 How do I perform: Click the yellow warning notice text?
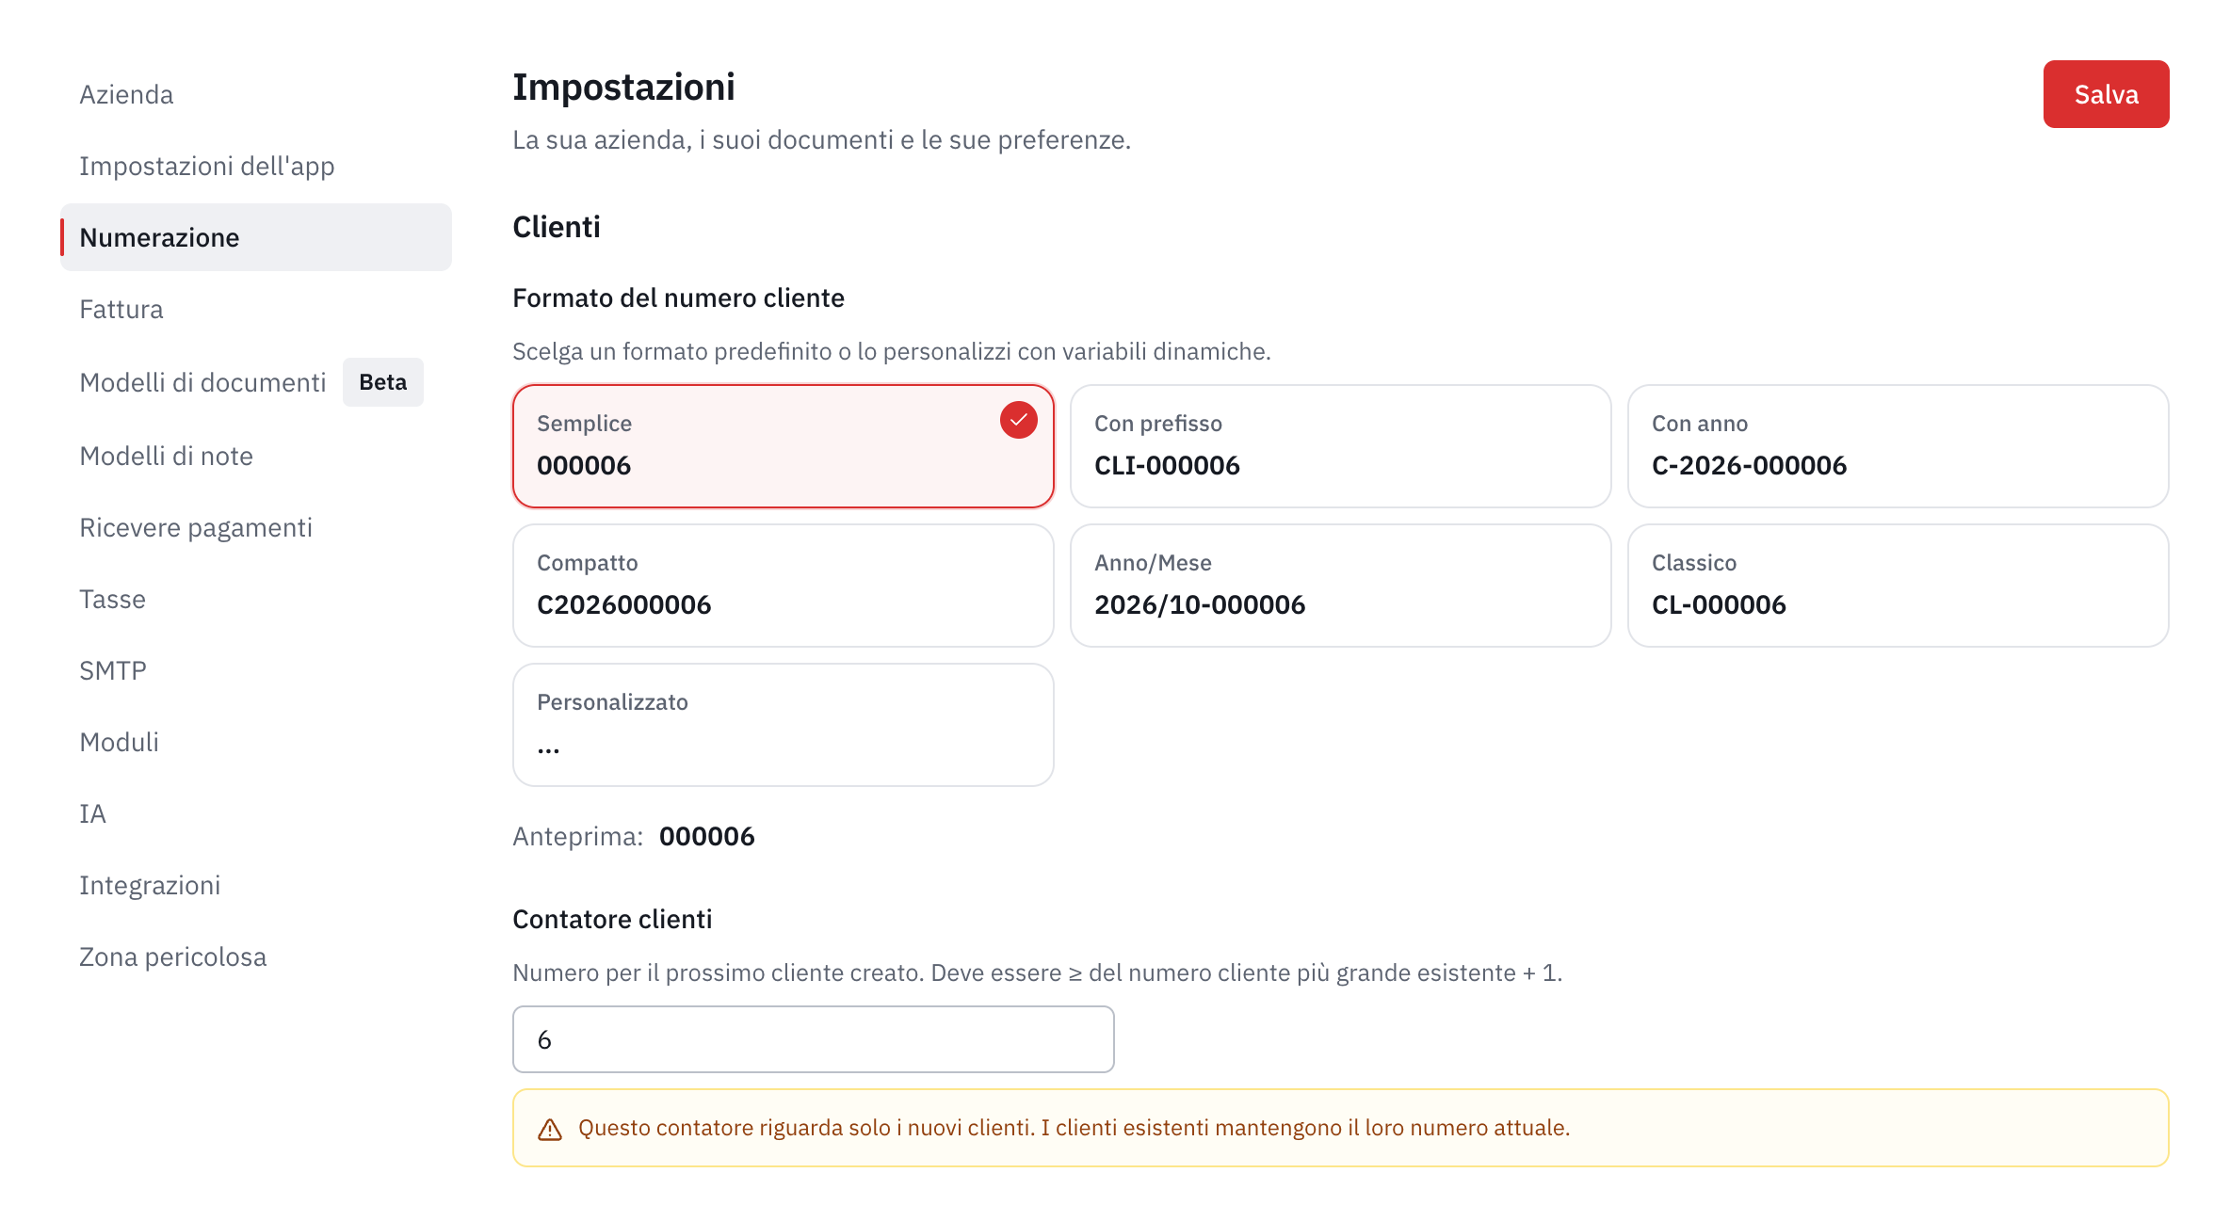1074,1128
